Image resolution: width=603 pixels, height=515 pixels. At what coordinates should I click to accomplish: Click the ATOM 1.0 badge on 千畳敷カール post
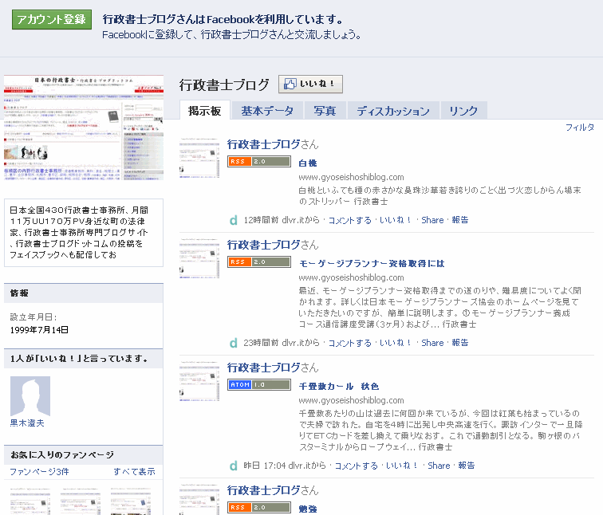(x=258, y=384)
